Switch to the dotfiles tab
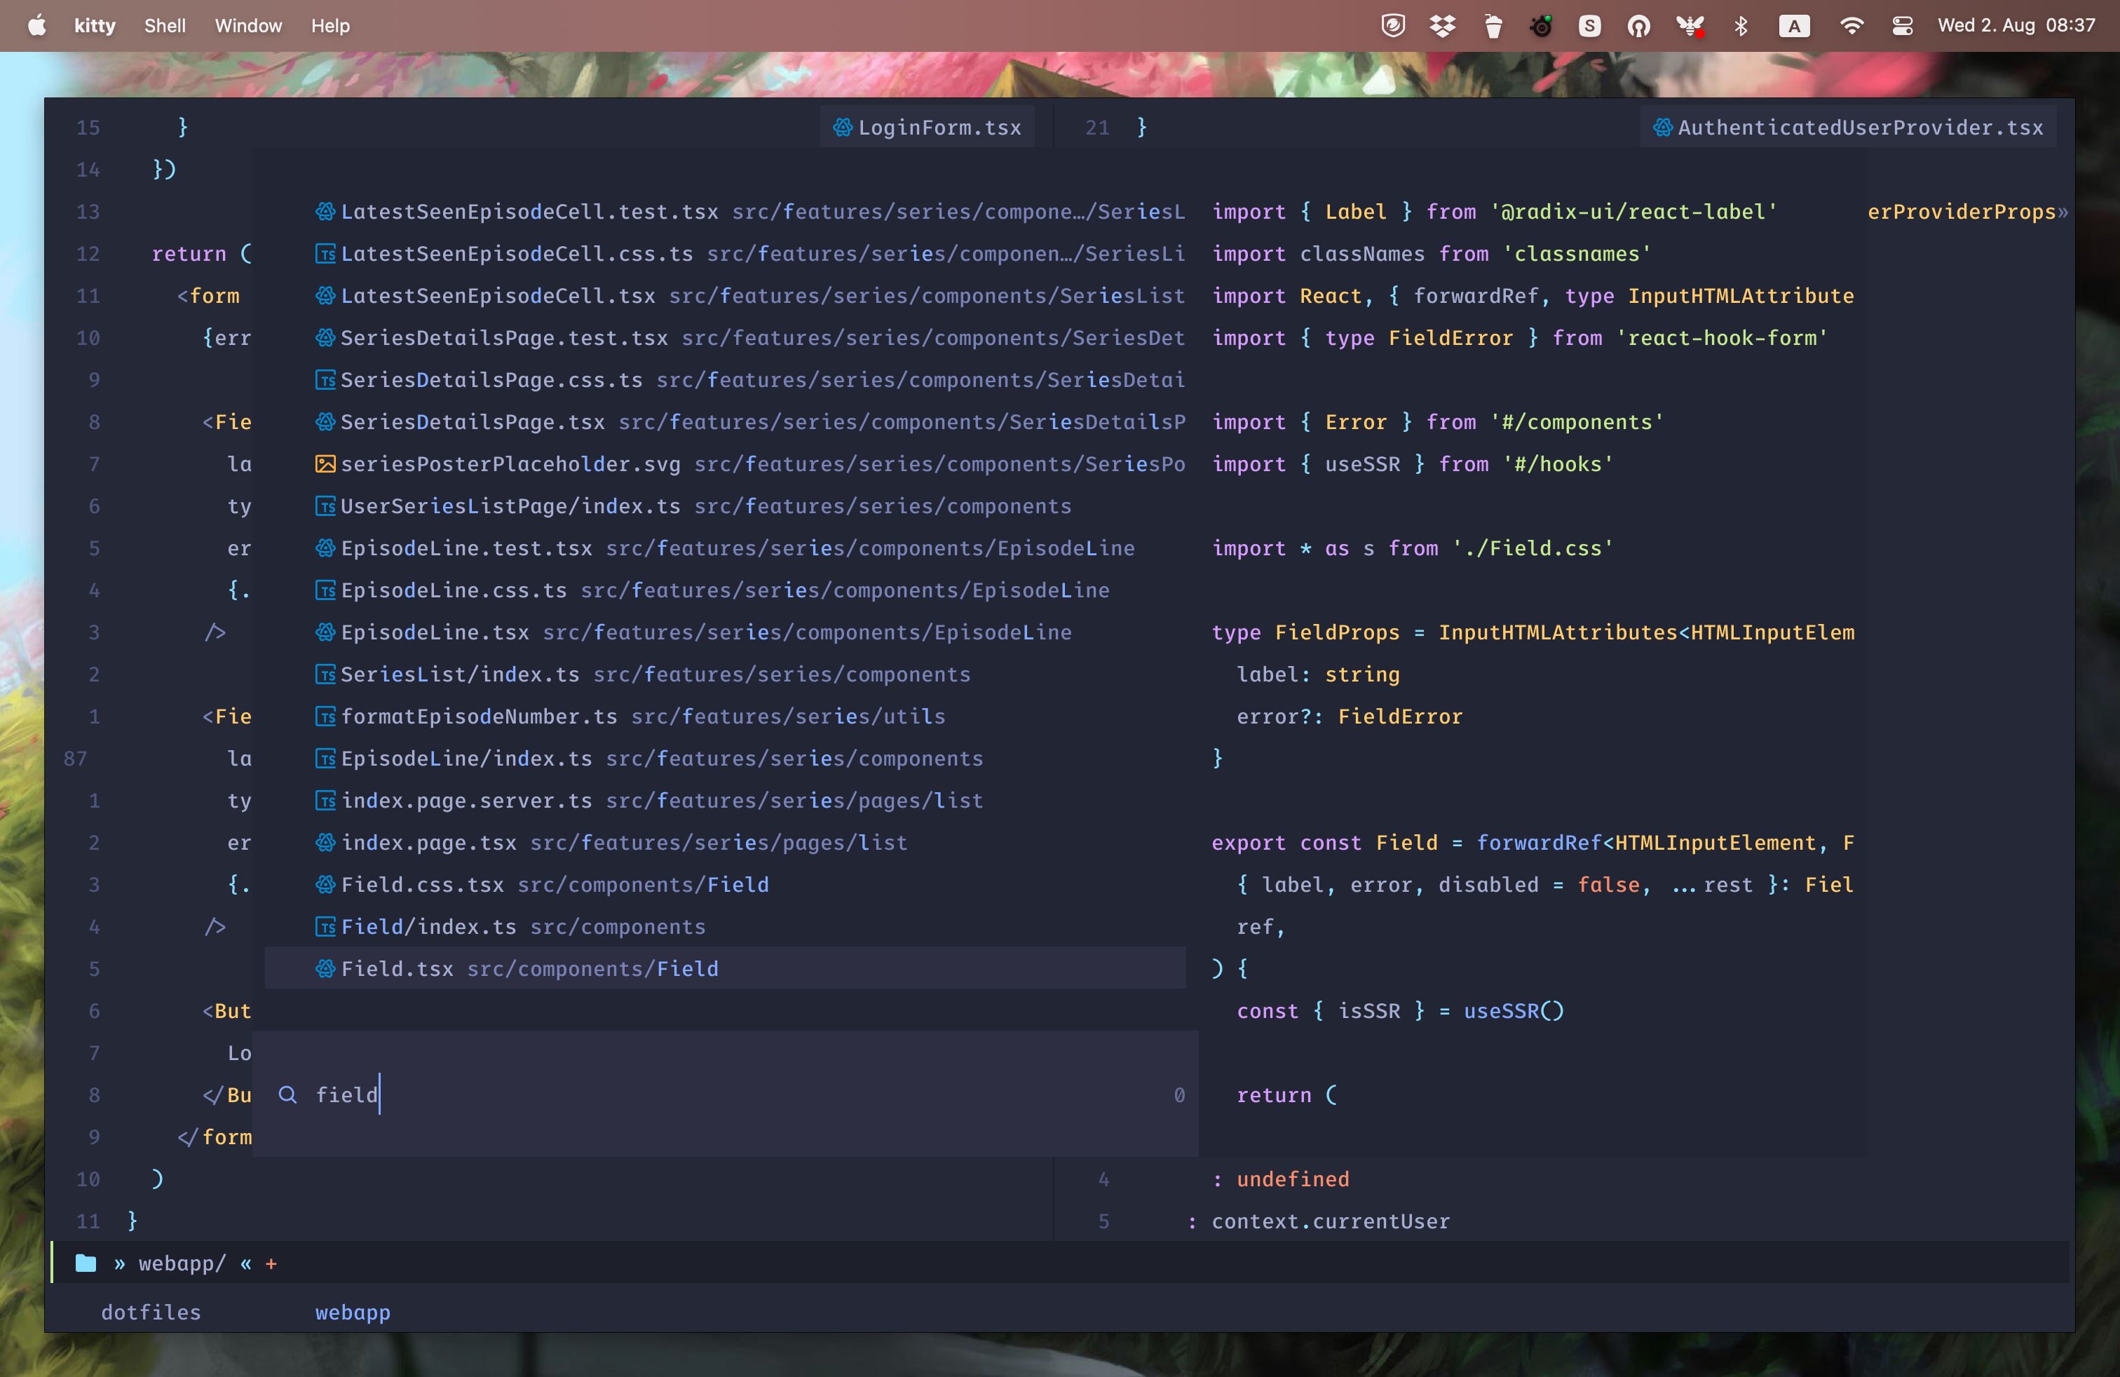2120x1377 pixels. point(151,1312)
